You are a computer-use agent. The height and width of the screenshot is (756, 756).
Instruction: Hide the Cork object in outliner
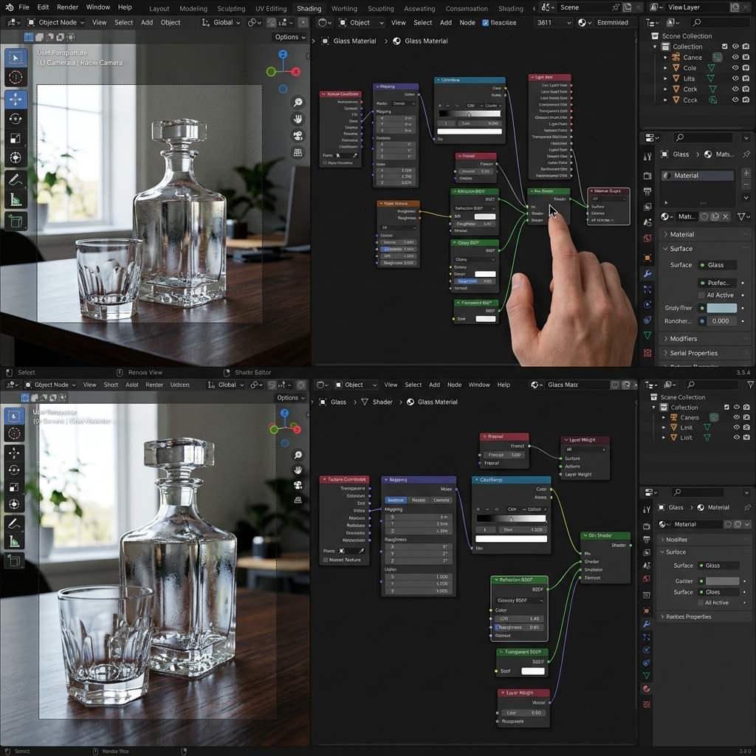tap(735, 89)
